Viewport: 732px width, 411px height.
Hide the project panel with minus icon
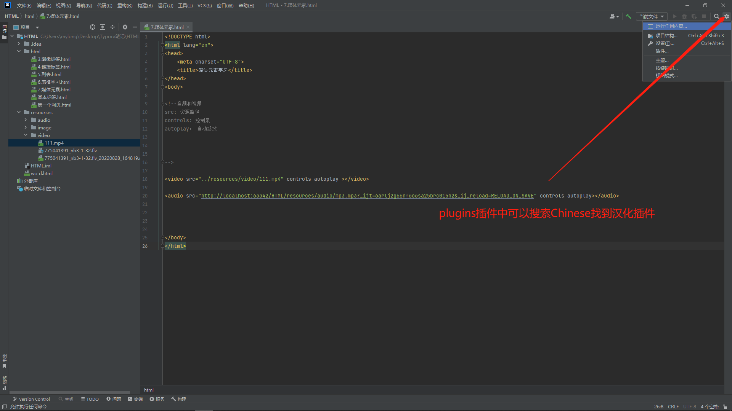pos(135,27)
